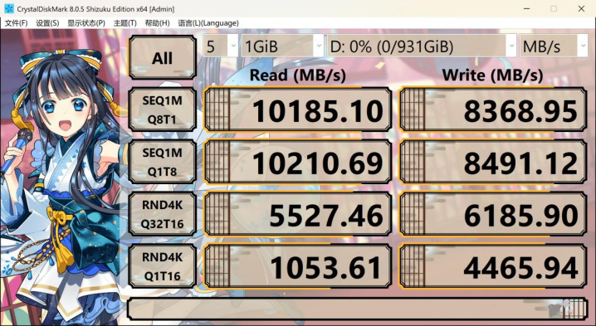Expand the 1GiB test size dropdown
This screenshot has height=326, width=596.
[282, 46]
